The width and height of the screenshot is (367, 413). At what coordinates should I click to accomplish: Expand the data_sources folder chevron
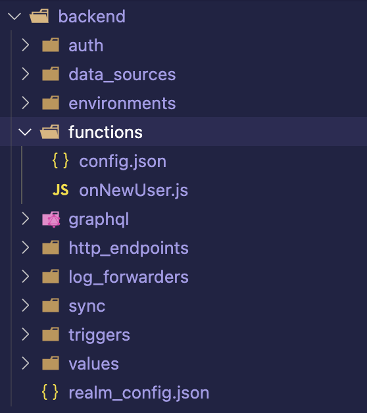pyautogui.click(x=25, y=74)
